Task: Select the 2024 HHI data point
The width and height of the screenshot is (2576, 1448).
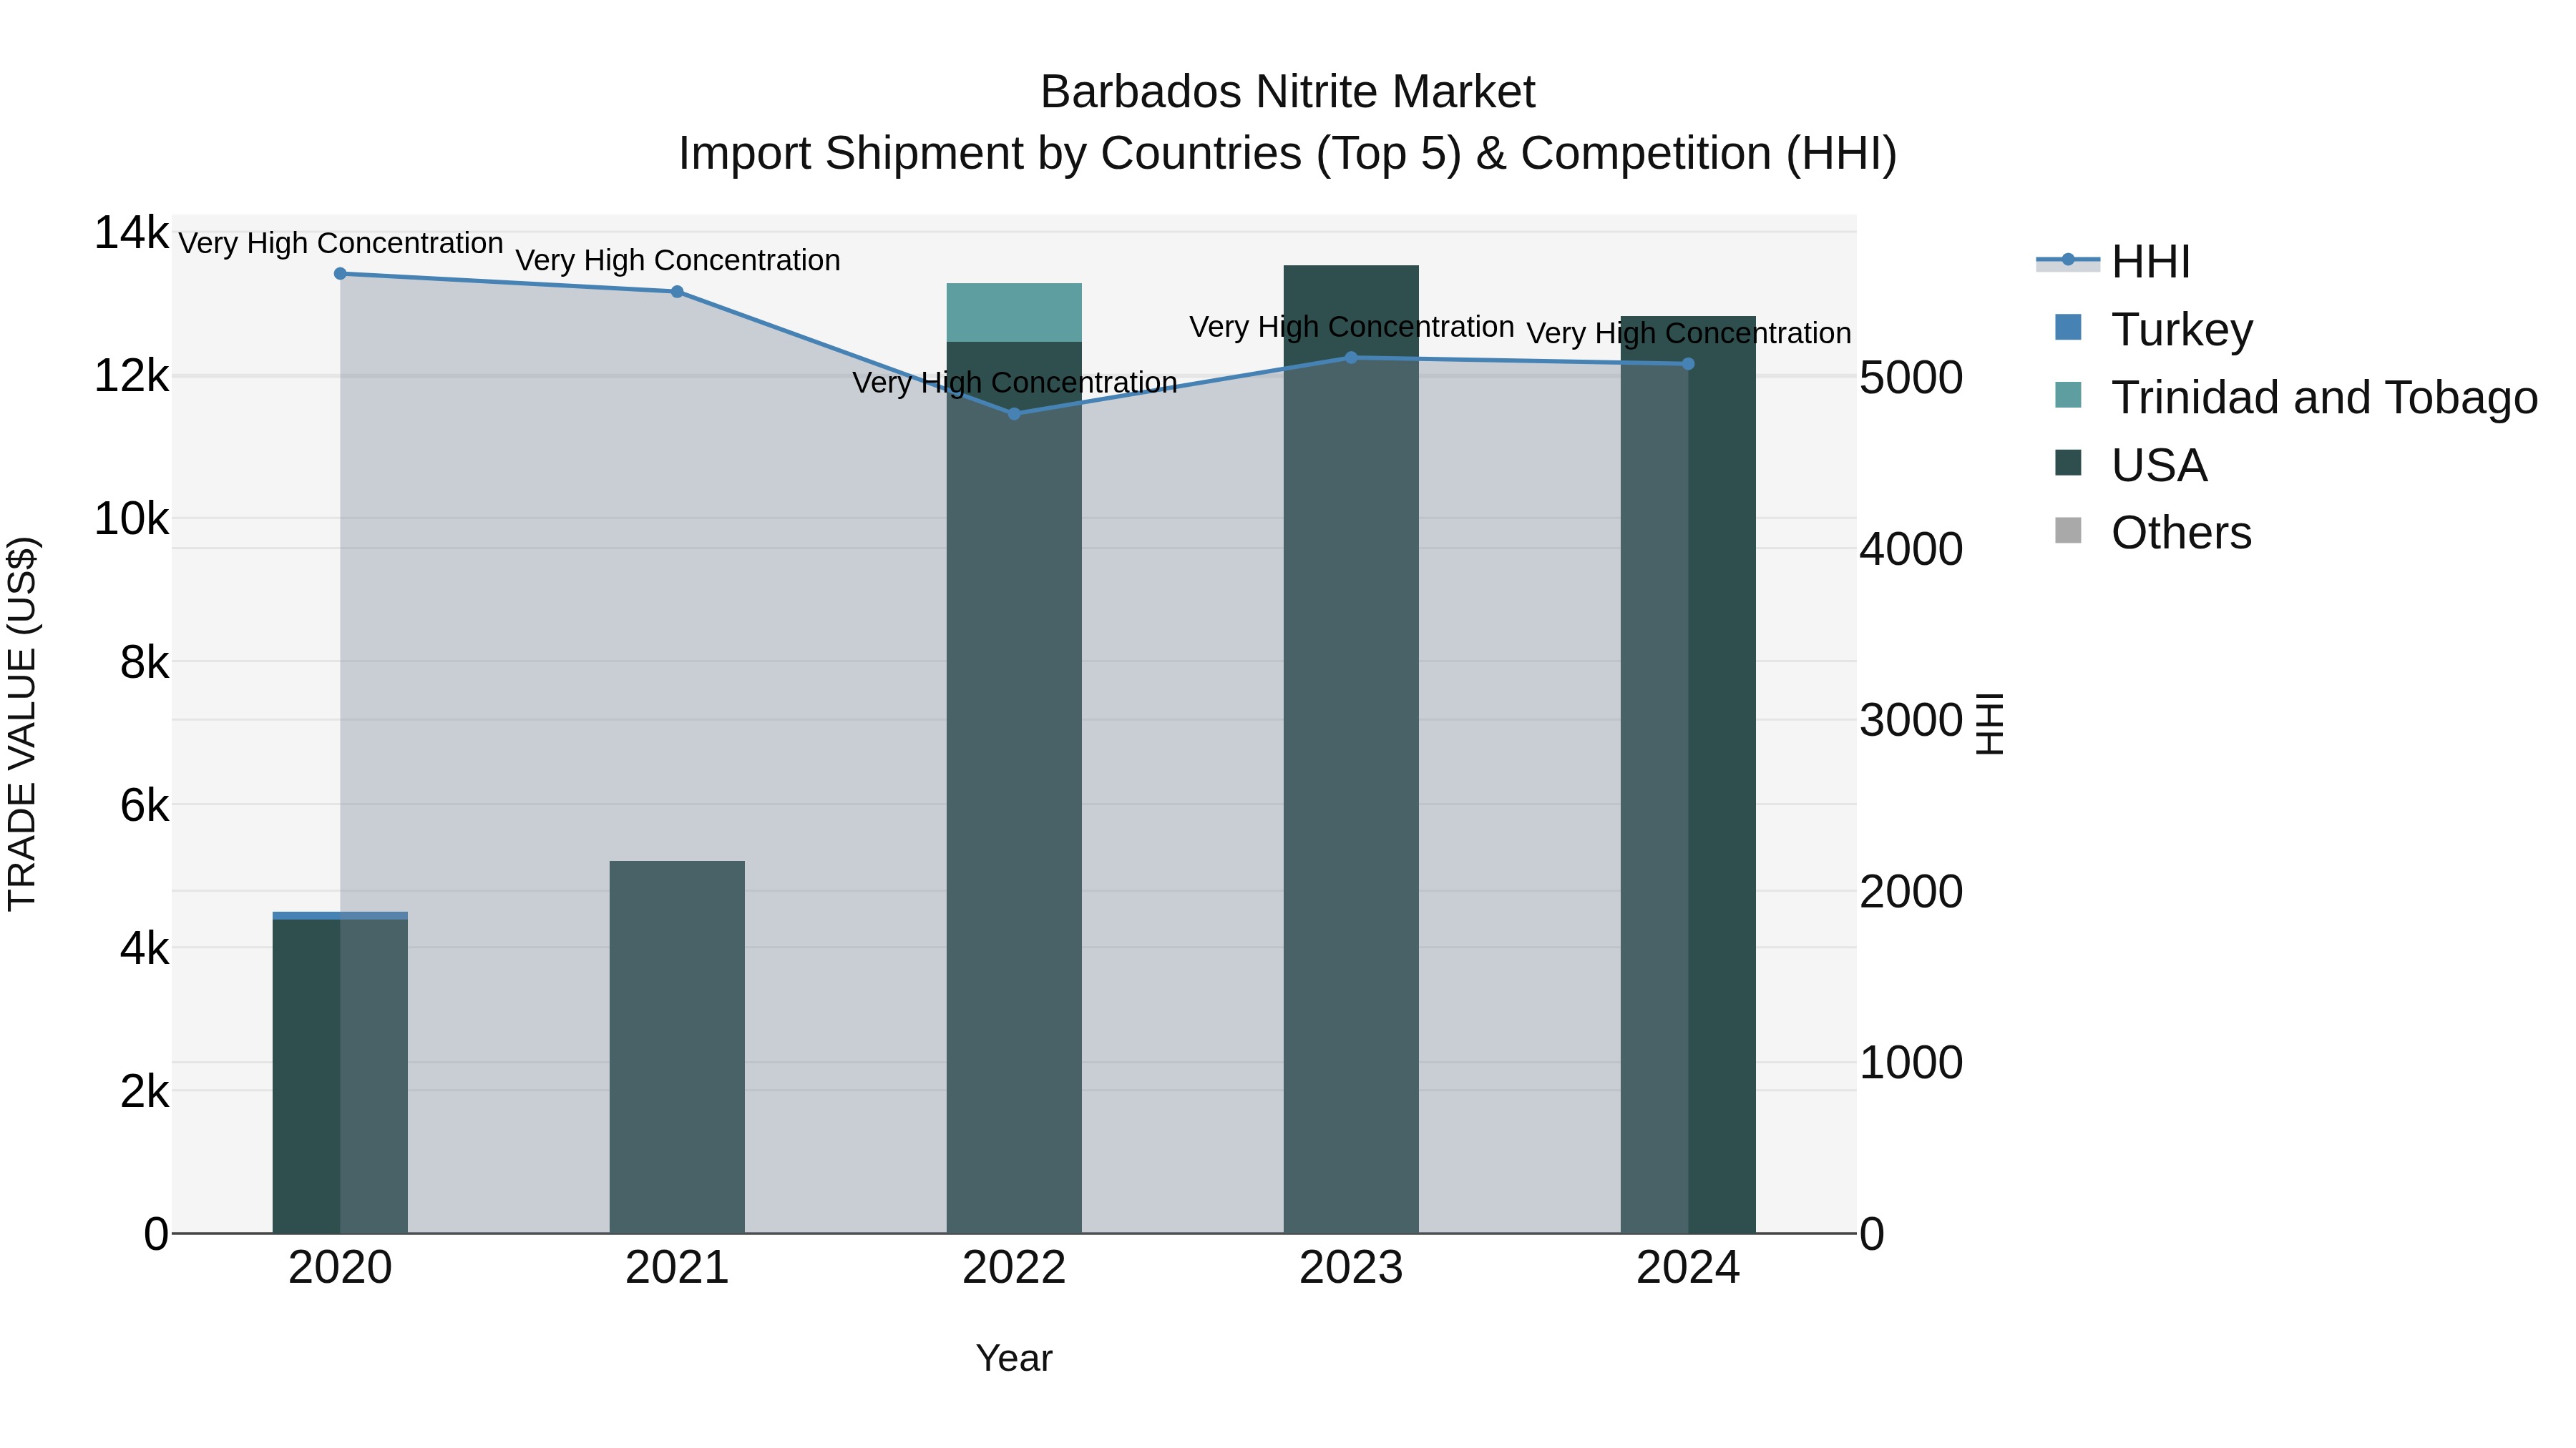Action: coord(1688,364)
